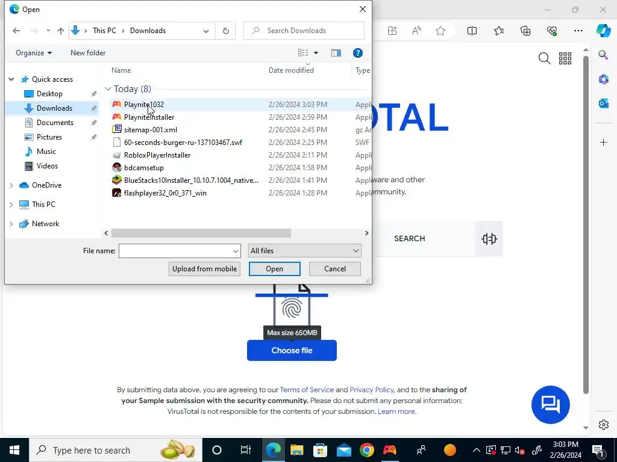
Task: Open the Mail app from the taskbar
Action: click(343, 450)
